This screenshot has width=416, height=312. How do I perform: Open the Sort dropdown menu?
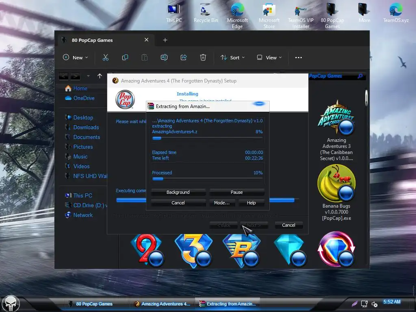coord(233,57)
